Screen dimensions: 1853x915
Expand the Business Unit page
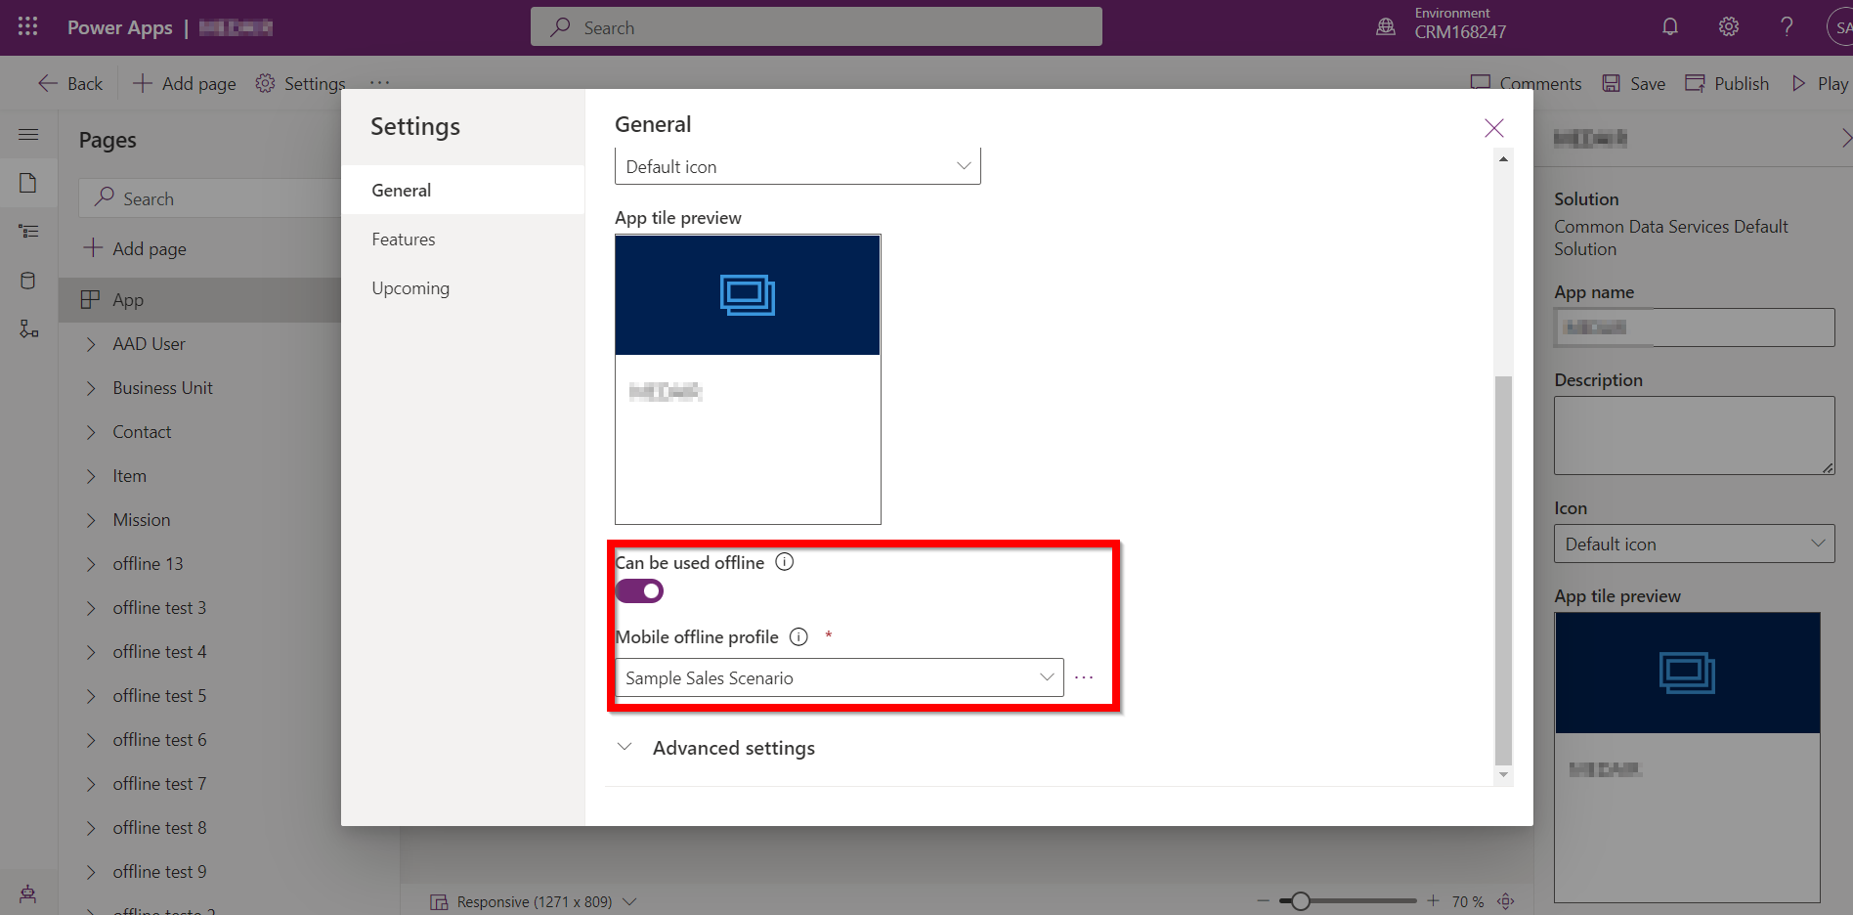pyautogui.click(x=91, y=388)
